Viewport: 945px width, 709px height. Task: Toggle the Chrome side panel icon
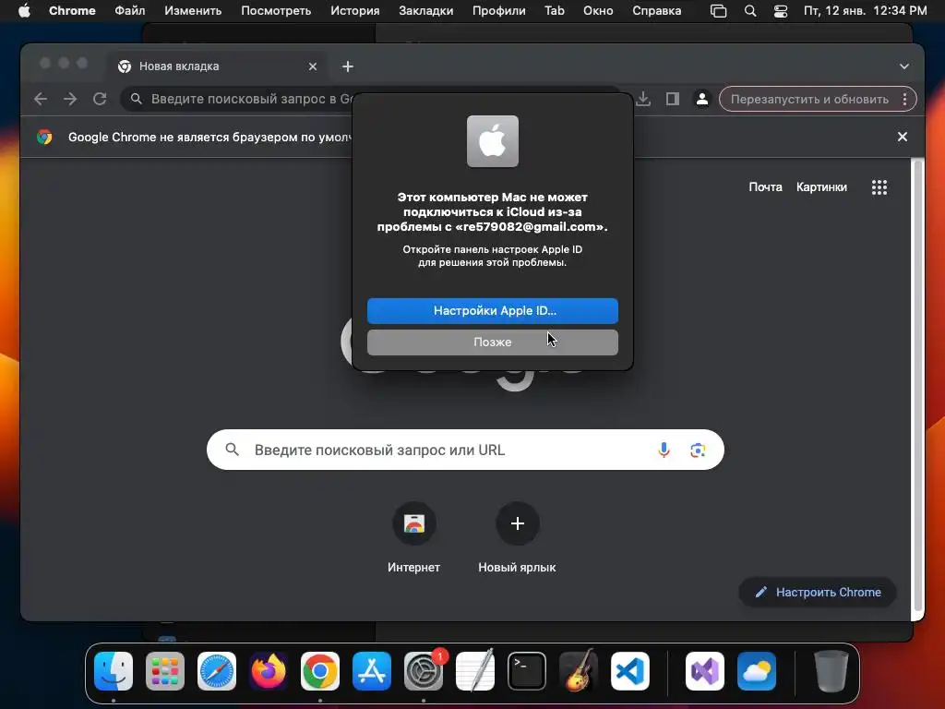click(x=673, y=99)
